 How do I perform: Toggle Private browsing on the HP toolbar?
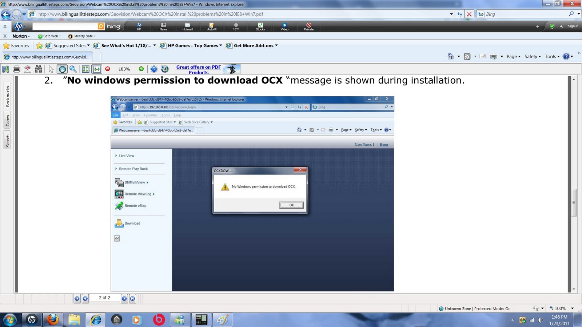309,27
